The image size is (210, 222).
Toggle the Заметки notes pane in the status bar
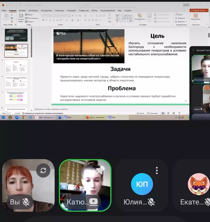coord(140,113)
